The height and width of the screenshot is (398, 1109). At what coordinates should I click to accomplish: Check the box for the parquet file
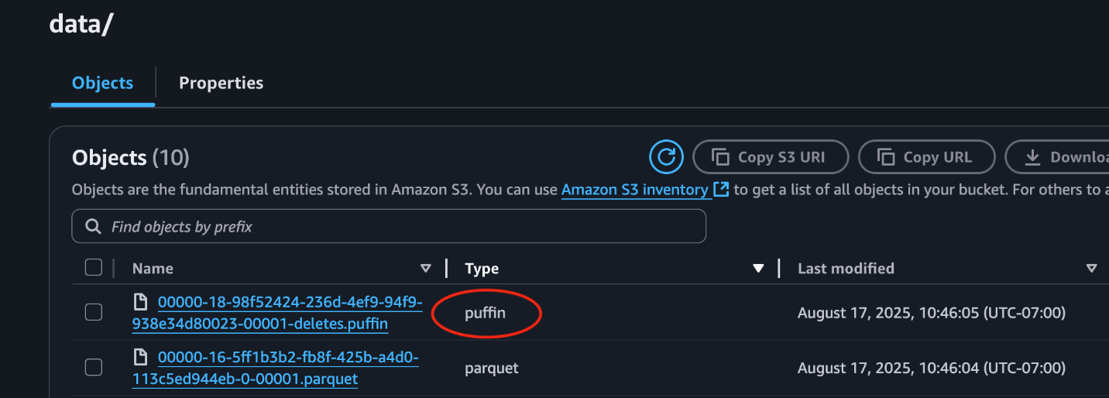(94, 368)
